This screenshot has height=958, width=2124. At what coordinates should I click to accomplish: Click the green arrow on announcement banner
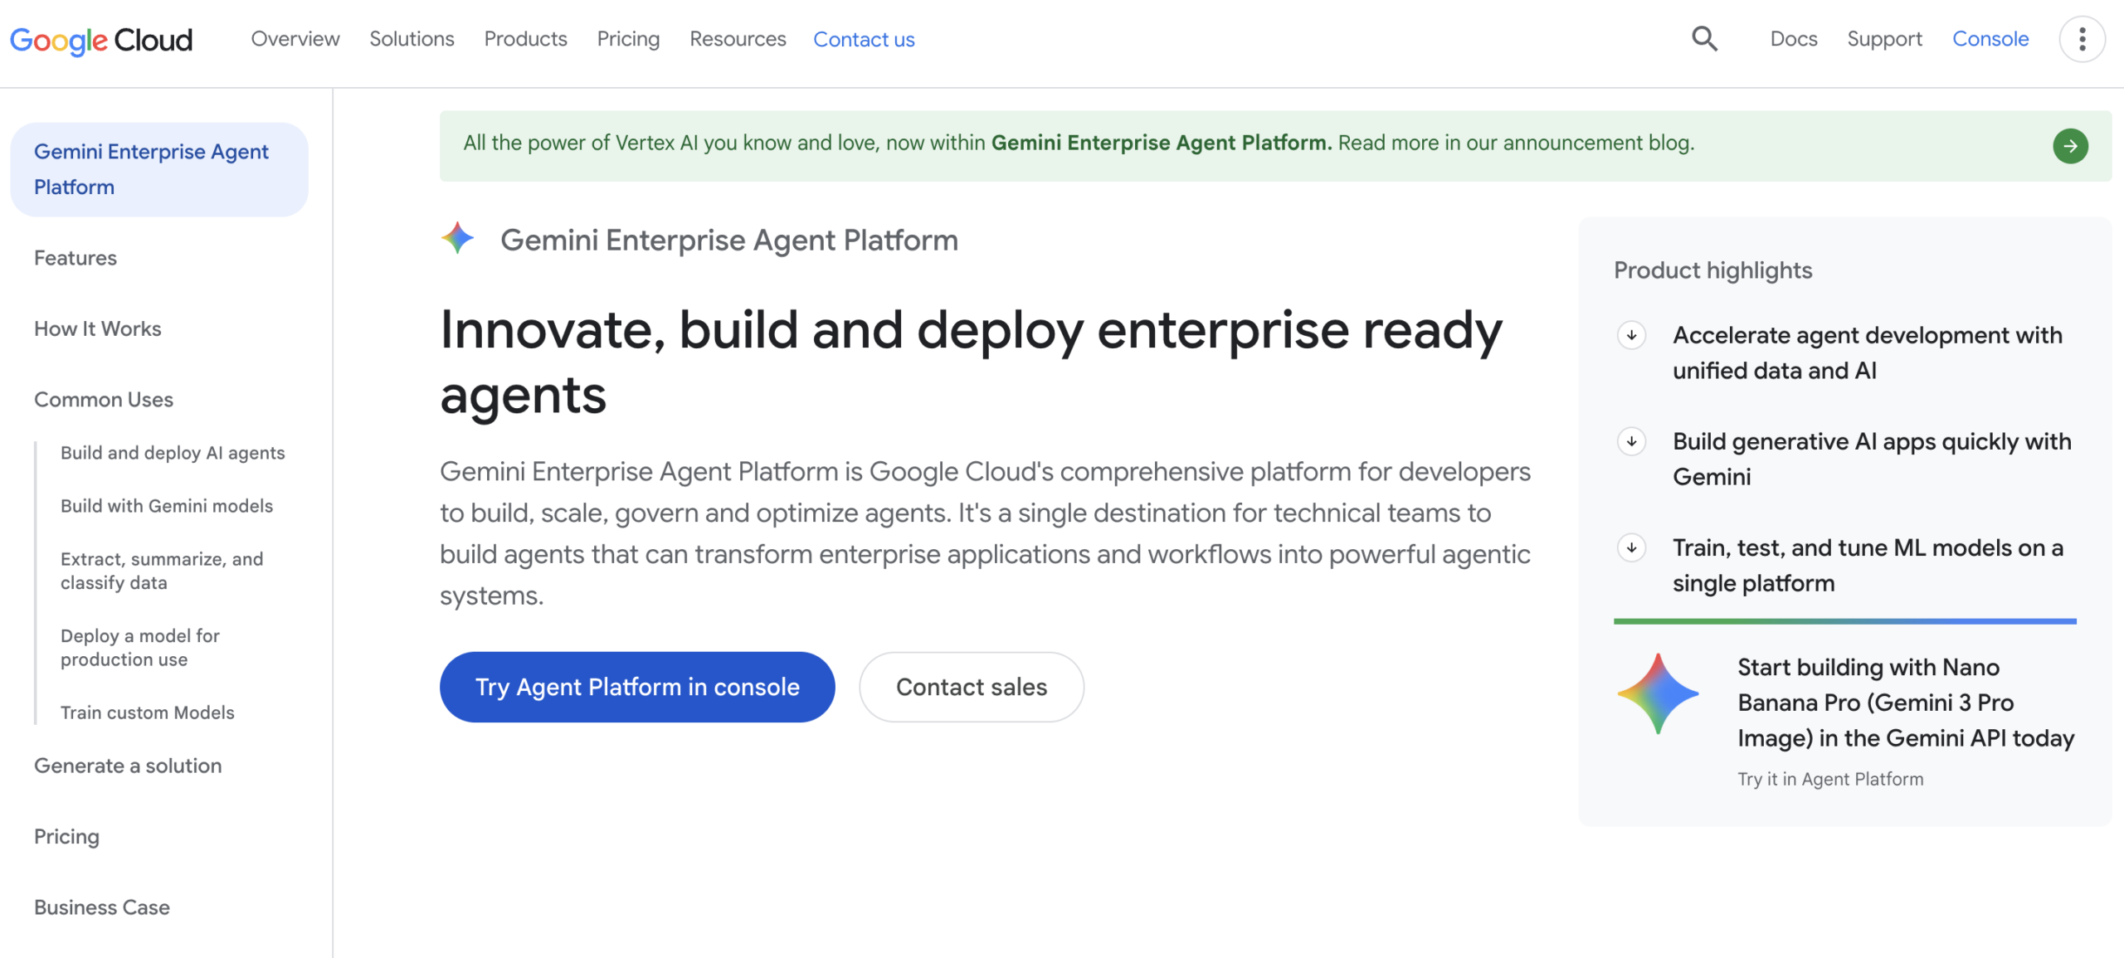click(x=2070, y=146)
